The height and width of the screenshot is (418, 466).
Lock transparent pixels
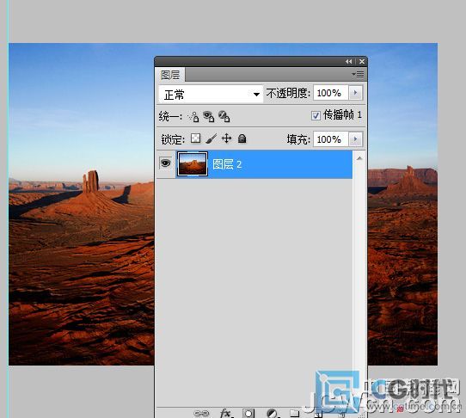pos(195,138)
